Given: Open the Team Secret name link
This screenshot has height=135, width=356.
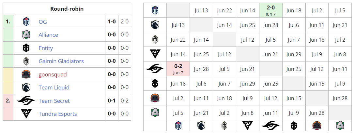Looking at the screenshot, I should click(54, 101).
